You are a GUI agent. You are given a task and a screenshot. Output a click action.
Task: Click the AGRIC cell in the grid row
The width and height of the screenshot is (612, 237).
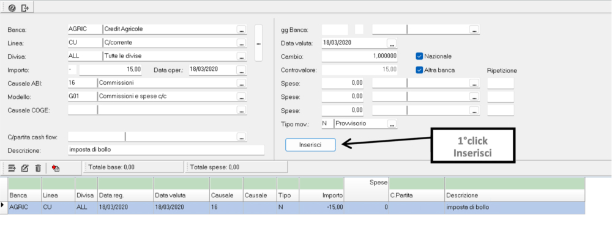[24, 208]
